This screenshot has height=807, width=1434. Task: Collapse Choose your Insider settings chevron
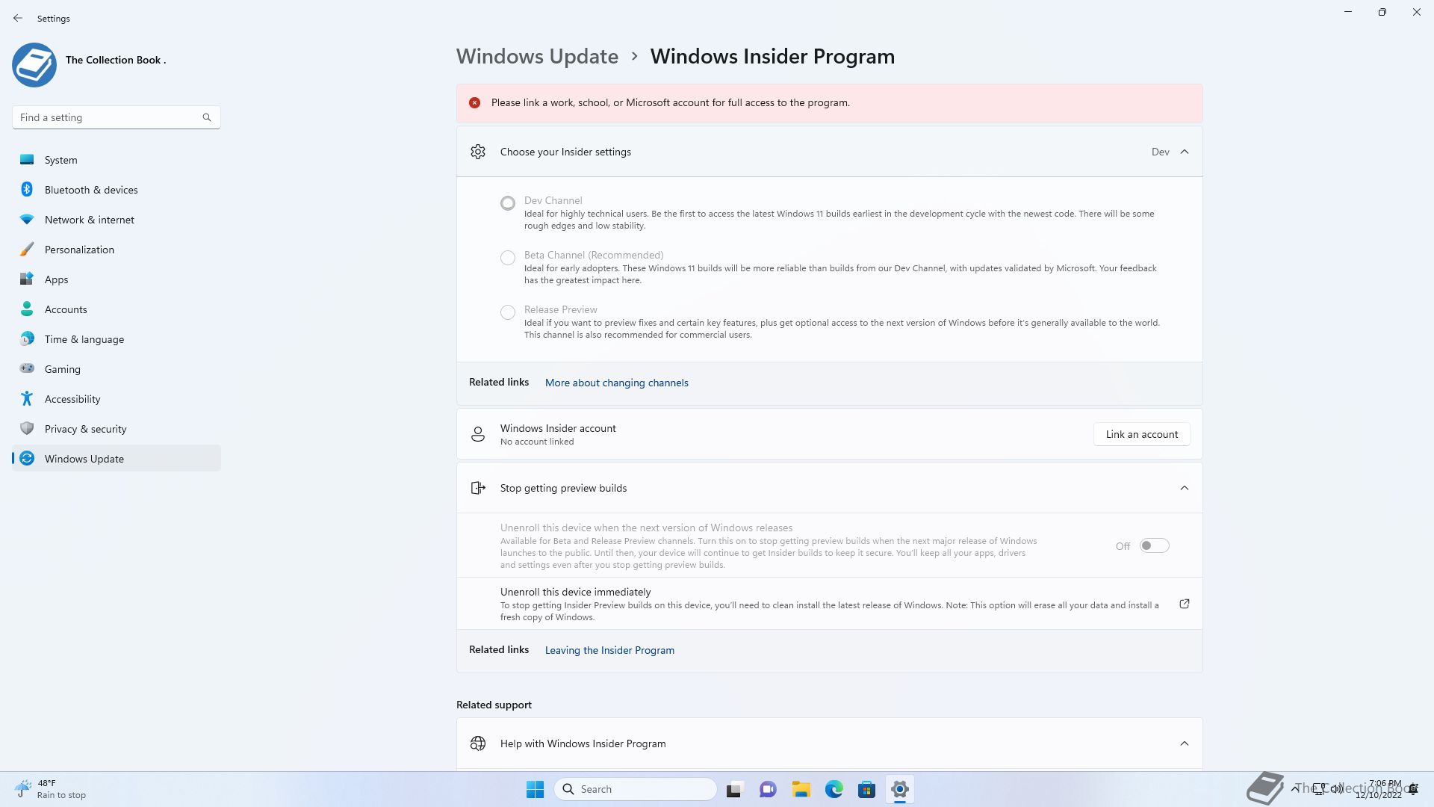[1185, 152]
